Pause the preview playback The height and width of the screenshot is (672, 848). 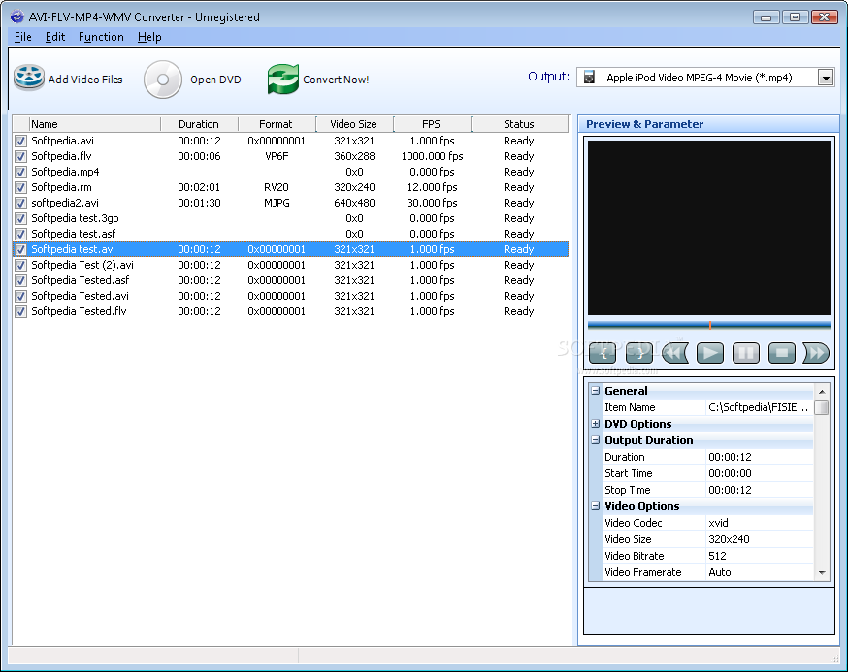click(746, 353)
